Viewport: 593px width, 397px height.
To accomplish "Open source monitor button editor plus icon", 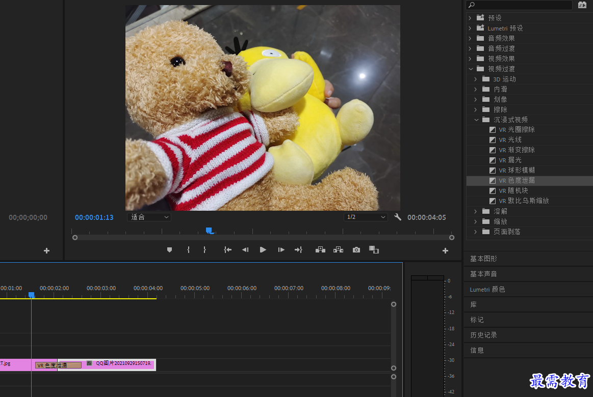I will pyautogui.click(x=46, y=250).
